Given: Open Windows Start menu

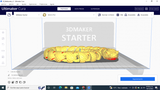Looking at the screenshot, I should point(3,88).
